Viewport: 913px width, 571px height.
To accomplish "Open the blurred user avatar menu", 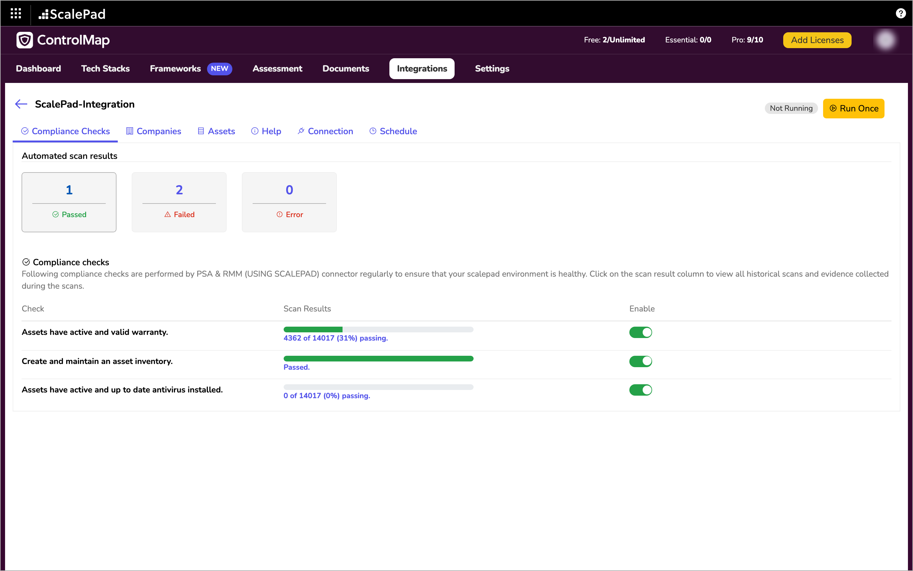I will tap(885, 40).
